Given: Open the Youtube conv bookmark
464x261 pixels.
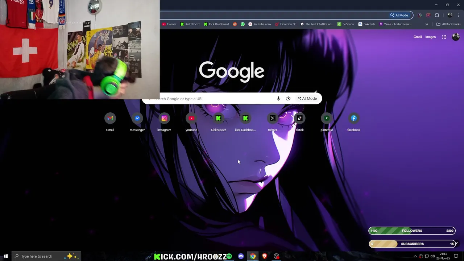Looking at the screenshot, I should point(260,24).
